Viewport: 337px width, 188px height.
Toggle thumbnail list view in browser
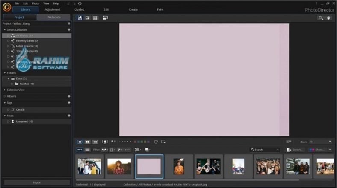coord(87,150)
